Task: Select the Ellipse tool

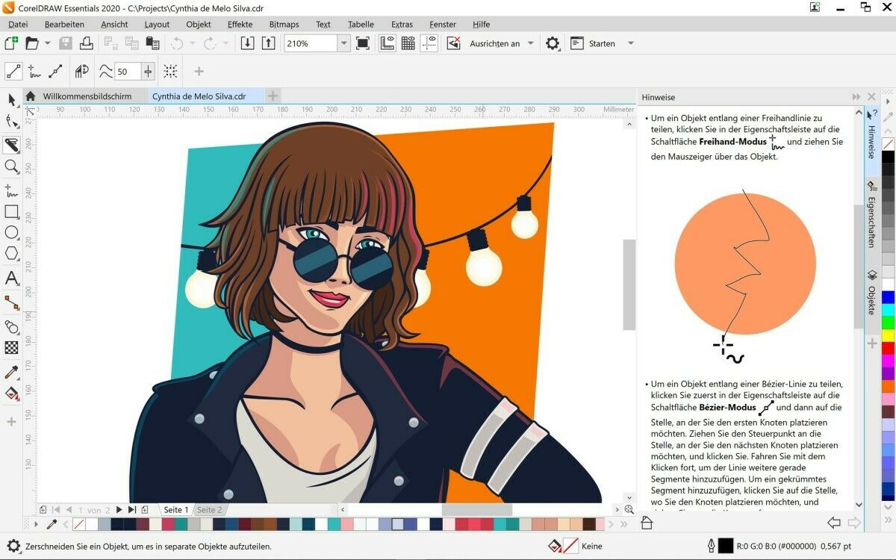Action: [x=11, y=233]
